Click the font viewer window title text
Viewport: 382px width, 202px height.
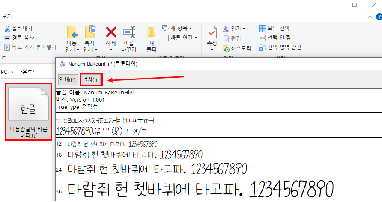click(103, 64)
